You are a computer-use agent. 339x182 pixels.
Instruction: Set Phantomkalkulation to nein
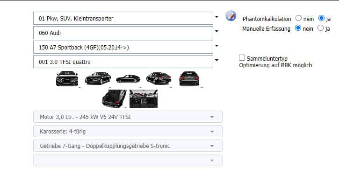coord(298,18)
